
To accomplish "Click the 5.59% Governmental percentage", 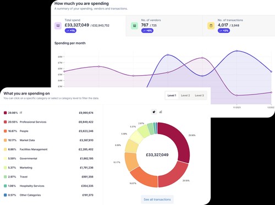I will coord(12,158).
